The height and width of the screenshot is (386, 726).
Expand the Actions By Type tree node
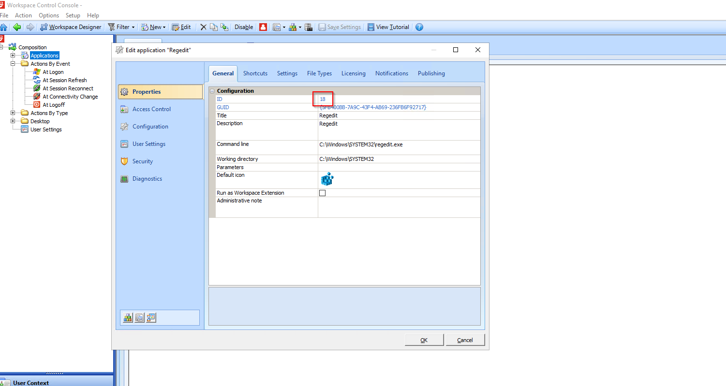(13, 113)
